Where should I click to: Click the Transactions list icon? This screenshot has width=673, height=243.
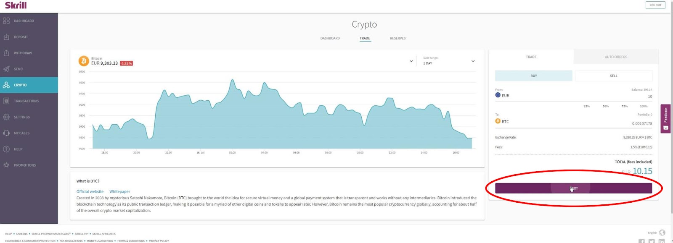click(x=6, y=101)
